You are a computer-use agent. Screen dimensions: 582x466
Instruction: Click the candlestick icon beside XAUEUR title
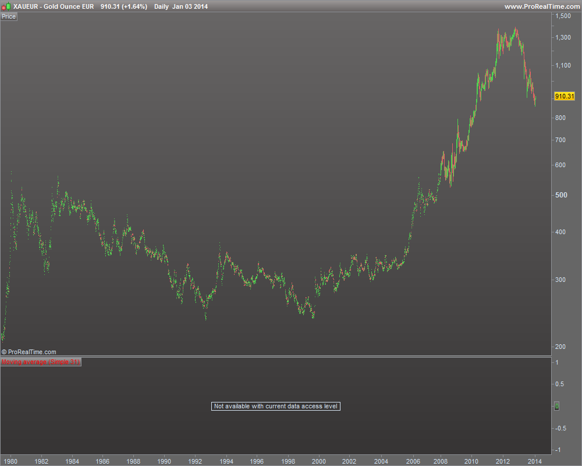click(6, 6)
